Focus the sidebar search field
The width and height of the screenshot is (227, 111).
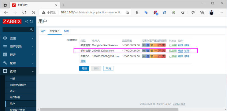pyautogui.click(x=18, y=29)
